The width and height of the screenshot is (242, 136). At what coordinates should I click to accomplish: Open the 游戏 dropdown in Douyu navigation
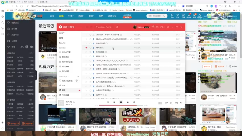click(x=91, y=16)
